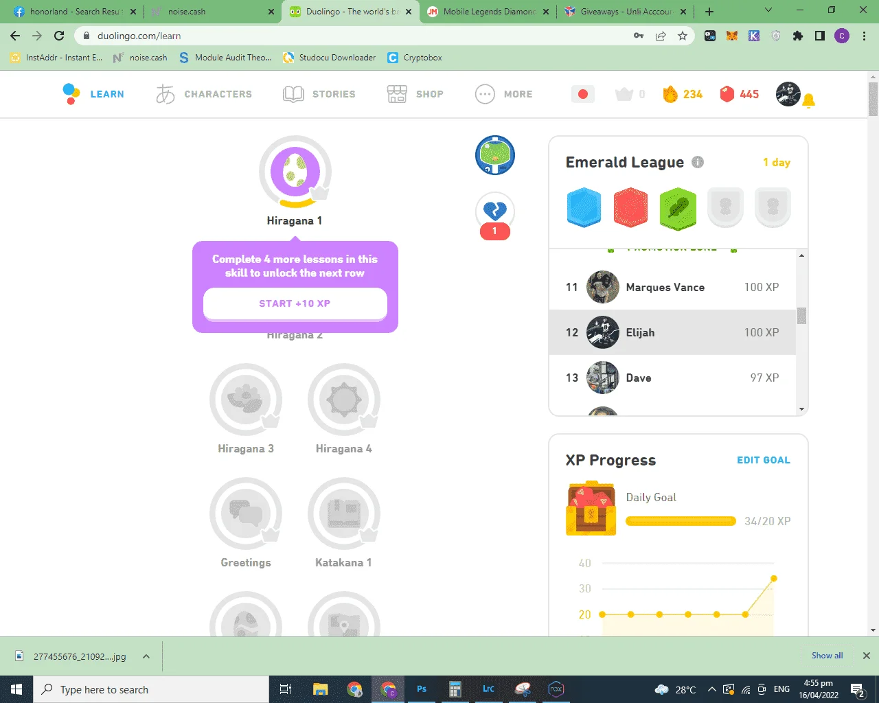Open the InstAddr bookmark

pos(56,58)
